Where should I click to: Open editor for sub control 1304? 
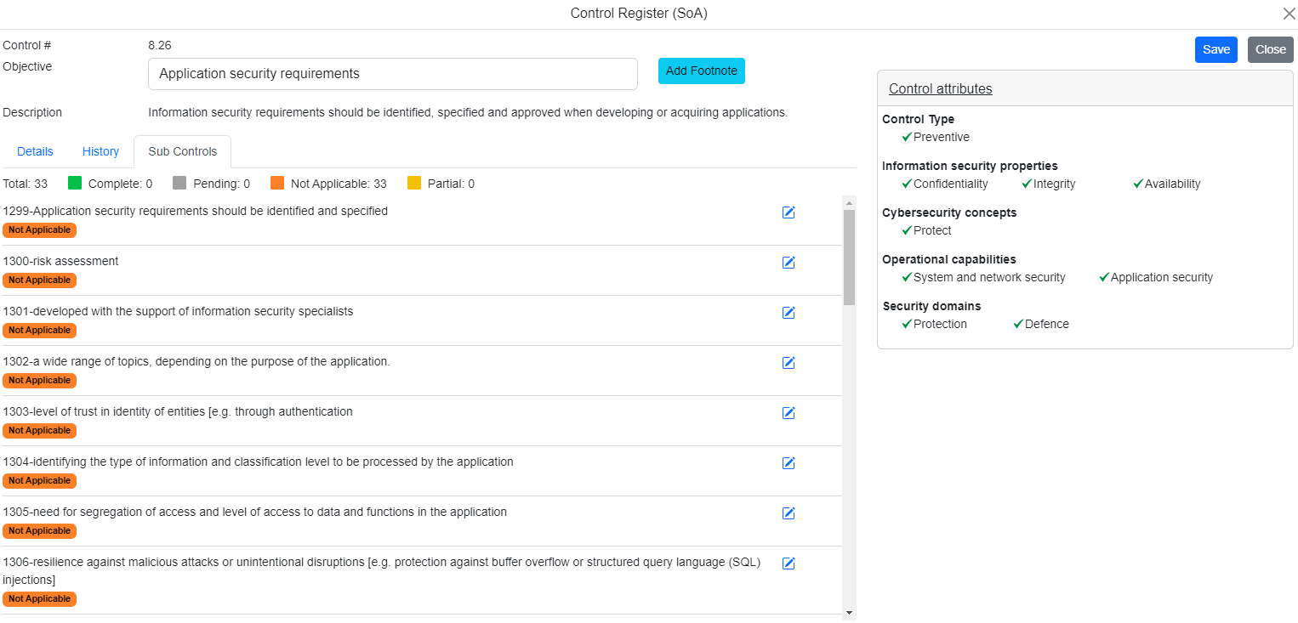point(788,463)
